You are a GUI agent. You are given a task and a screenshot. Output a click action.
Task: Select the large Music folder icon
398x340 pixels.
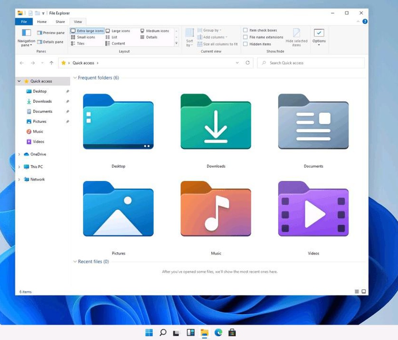point(216,209)
